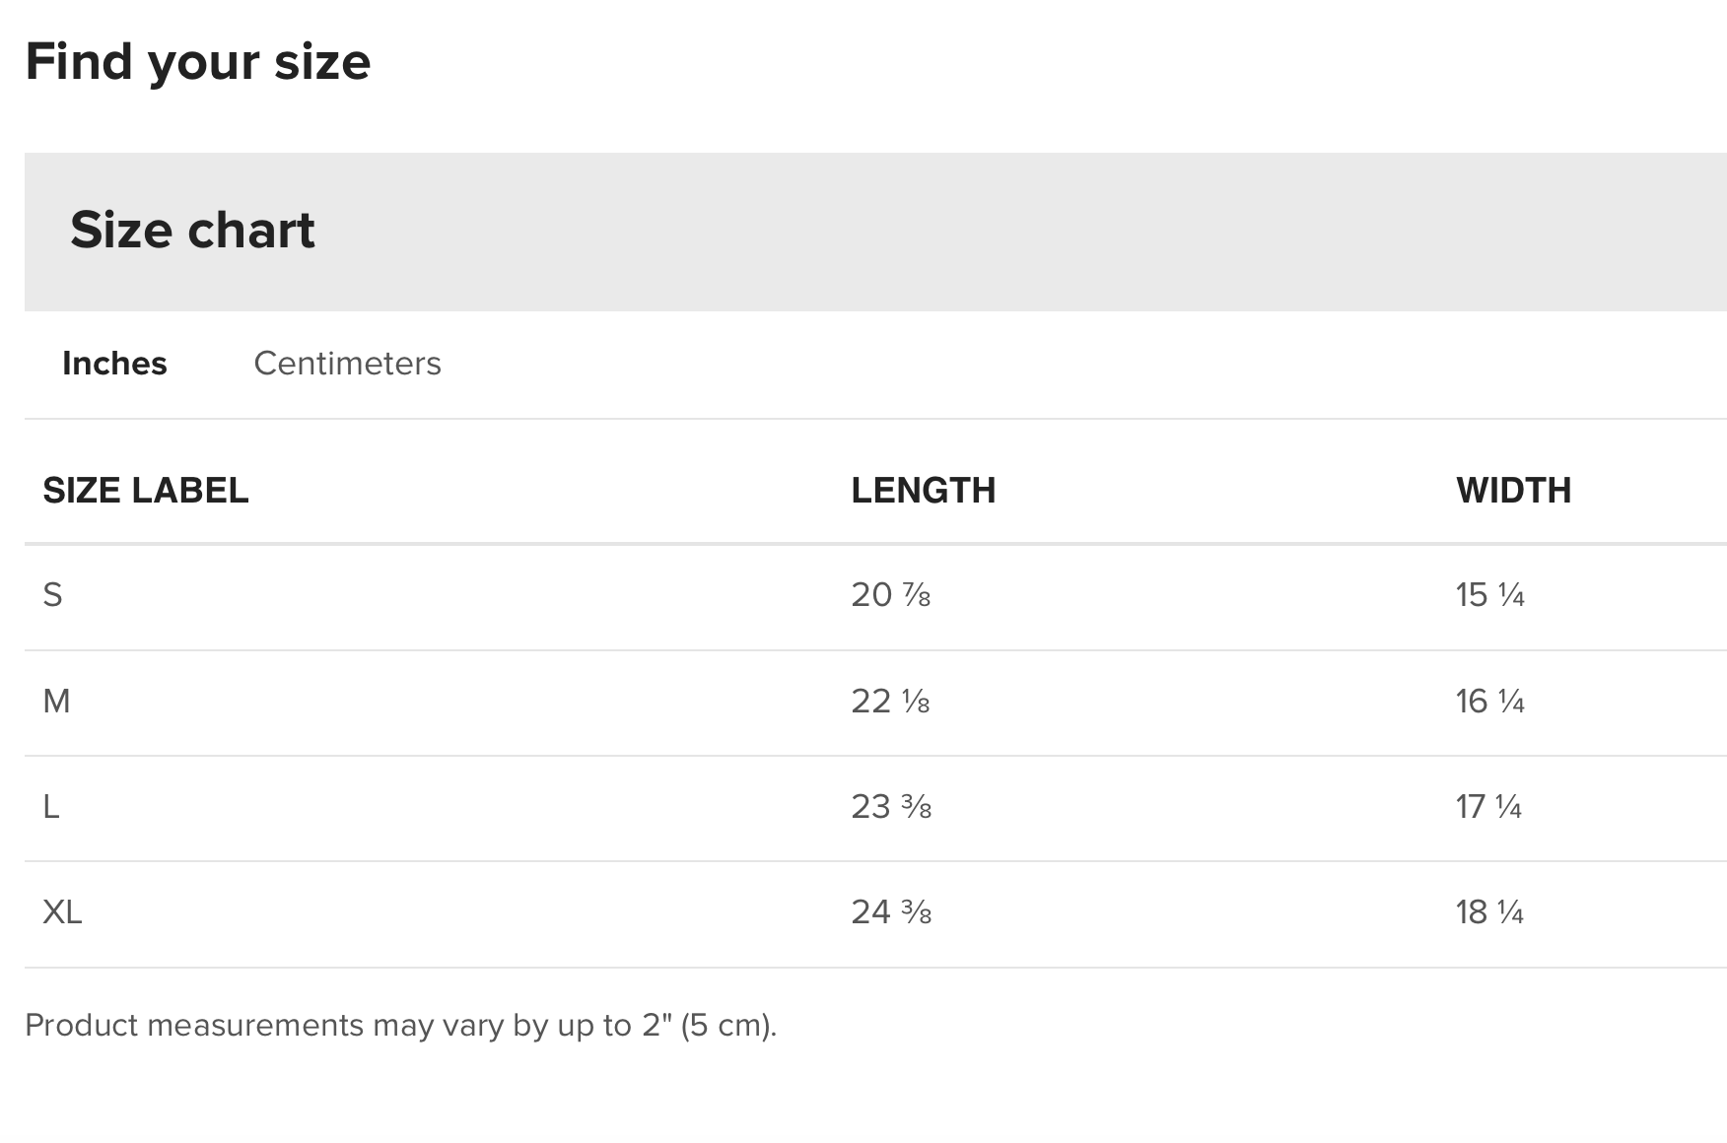
Task: Click the 22 ⅛ length value
Action: click(891, 702)
